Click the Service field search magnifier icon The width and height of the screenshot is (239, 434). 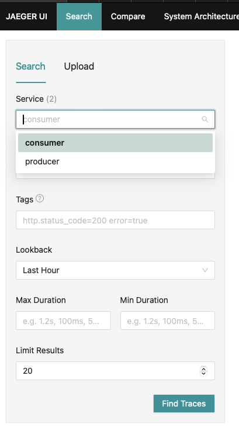click(205, 119)
